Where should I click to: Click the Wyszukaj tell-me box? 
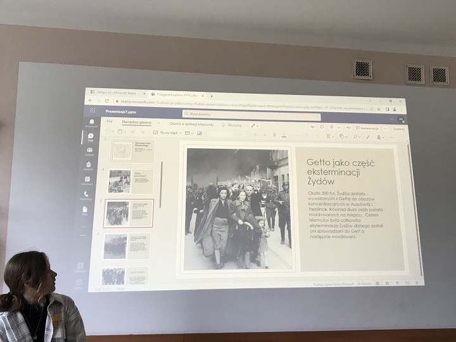tap(232, 125)
